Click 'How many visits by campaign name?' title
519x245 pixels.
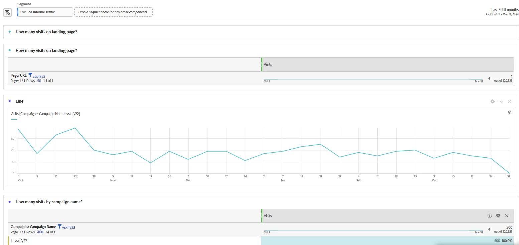click(x=49, y=202)
